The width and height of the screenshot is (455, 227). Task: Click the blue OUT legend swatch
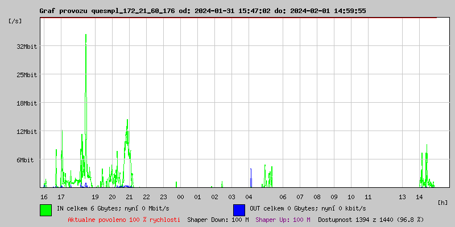click(239, 209)
